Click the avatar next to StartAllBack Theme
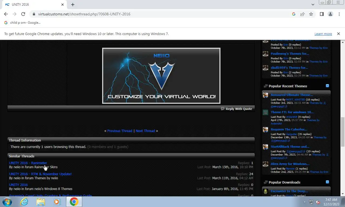Image resolution: width=345 pixels, height=207 pixels. [265, 147]
